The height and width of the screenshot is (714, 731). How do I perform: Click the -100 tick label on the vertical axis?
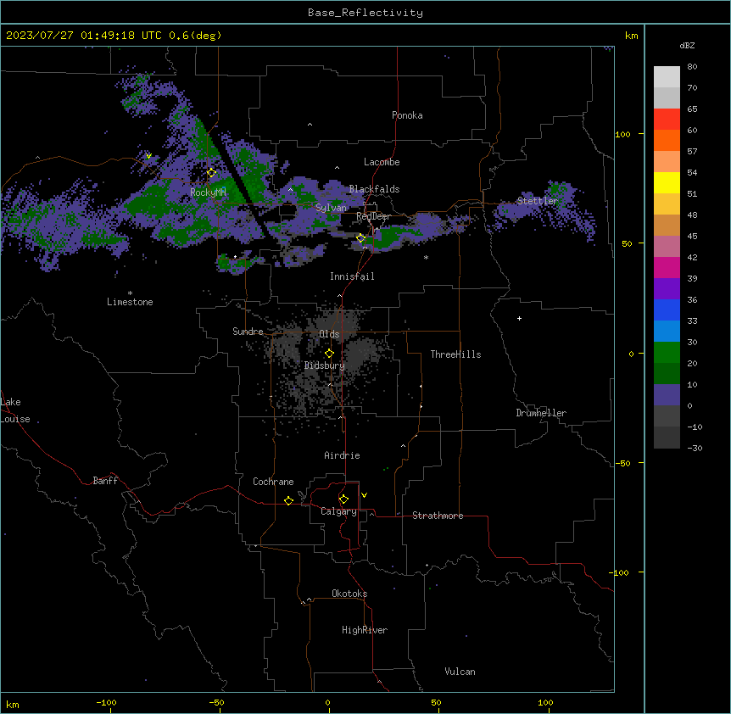[x=620, y=572]
